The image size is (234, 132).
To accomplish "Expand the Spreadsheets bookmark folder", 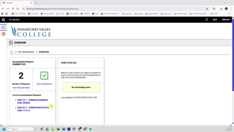I will click(152, 14).
